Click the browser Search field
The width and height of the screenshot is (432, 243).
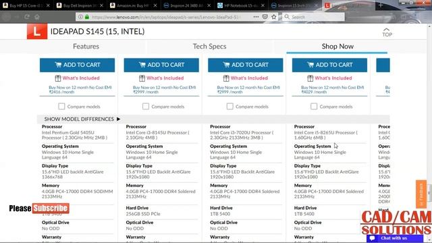(313, 17)
